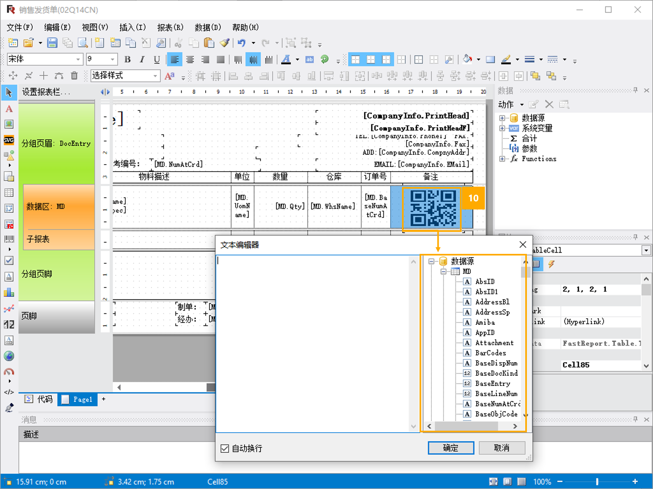Click the 取消 button
This screenshot has width=653, height=489.
point(502,448)
